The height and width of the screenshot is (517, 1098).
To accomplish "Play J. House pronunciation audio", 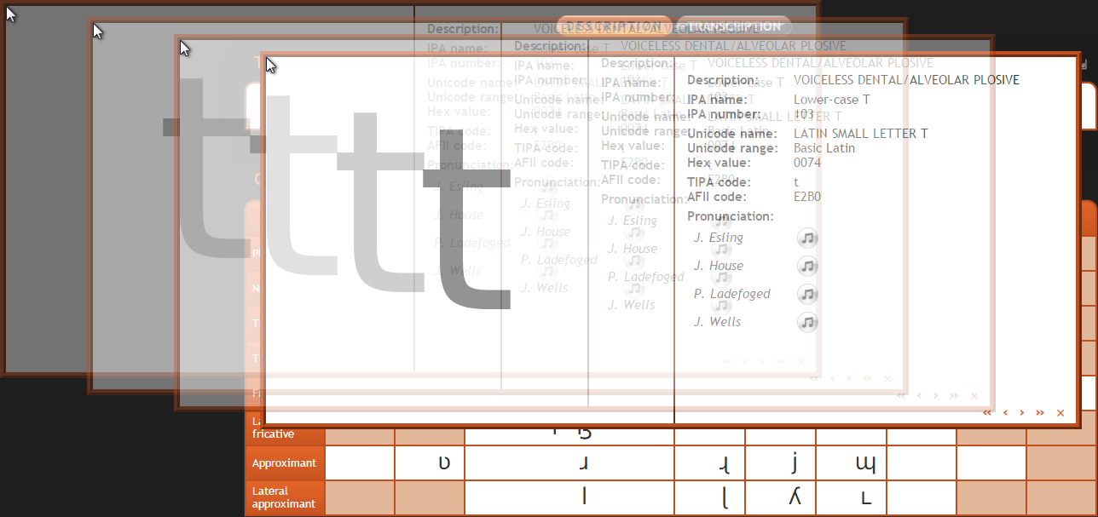I will [x=807, y=266].
